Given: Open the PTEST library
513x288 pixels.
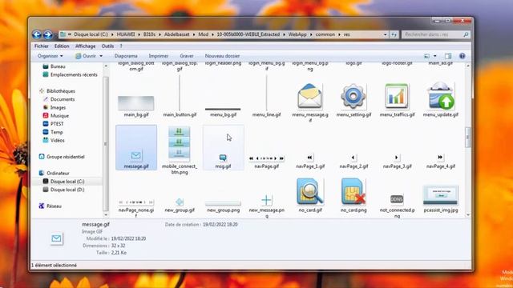Looking at the screenshot, I should [x=53, y=124].
